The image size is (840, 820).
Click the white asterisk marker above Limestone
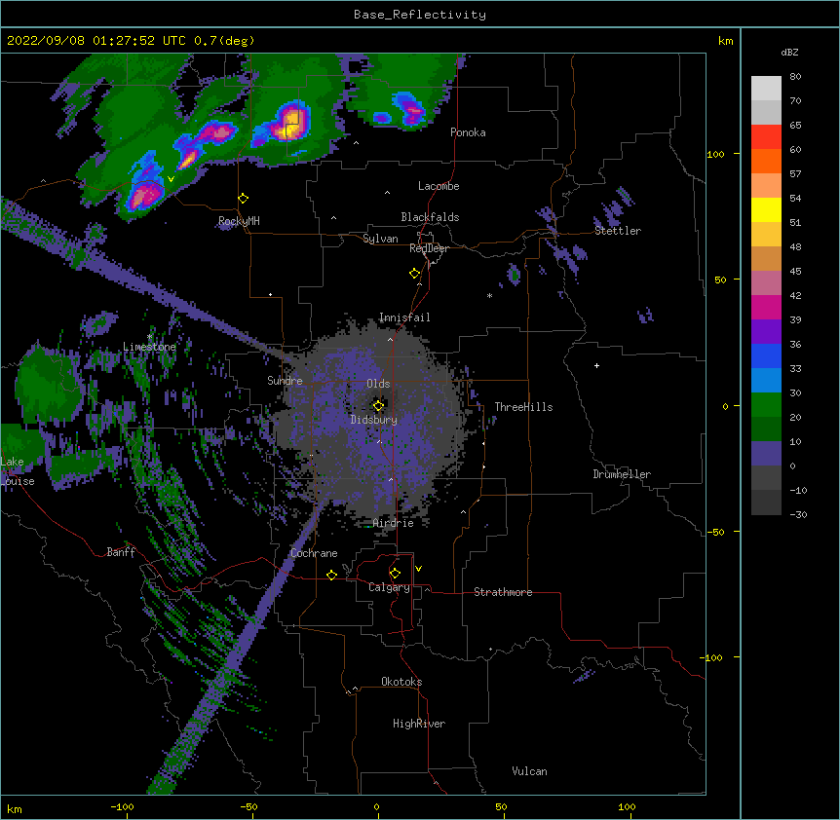[149, 337]
